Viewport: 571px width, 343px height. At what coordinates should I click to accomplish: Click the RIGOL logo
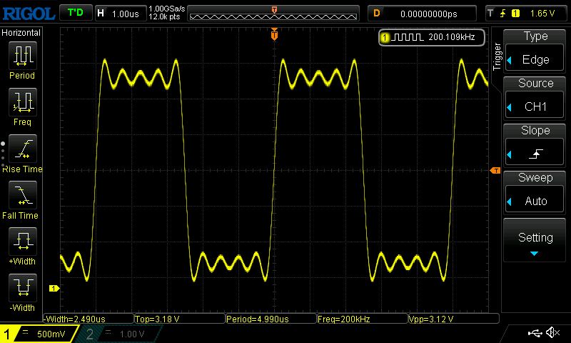[x=29, y=14]
